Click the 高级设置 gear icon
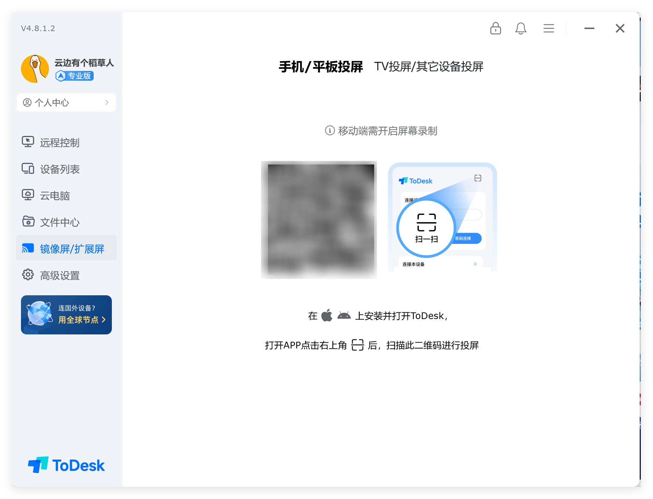Screen dimensions: 653x499 (x=28, y=275)
